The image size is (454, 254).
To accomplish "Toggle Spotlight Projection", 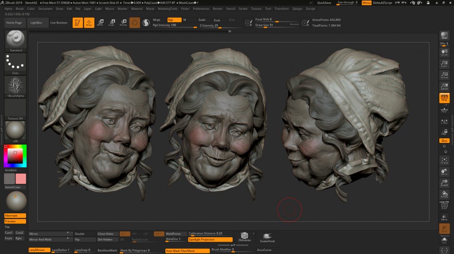I will click(x=210, y=239).
